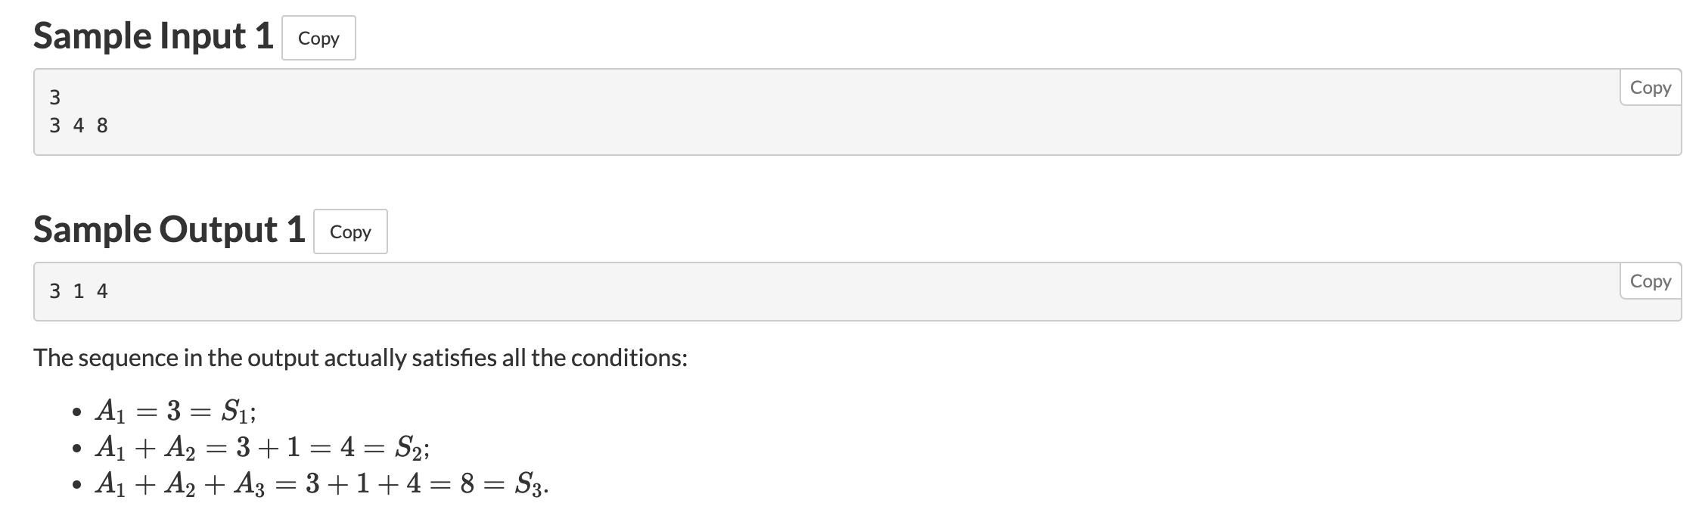The image size is (1699, 525).
Task: Click the S₂ symbol in the second equation
Action: [409, 449]
